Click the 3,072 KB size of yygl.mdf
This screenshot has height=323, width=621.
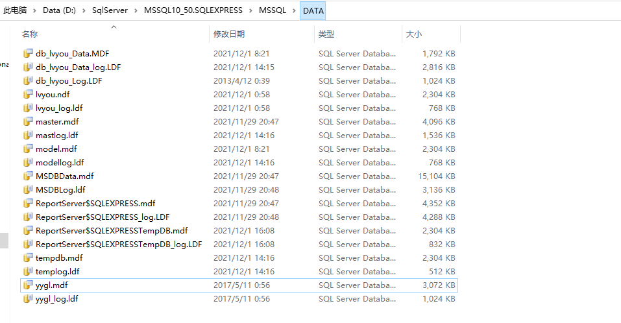point(439,285)
